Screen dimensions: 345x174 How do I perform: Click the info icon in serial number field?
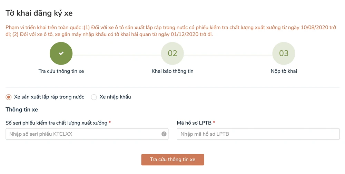(164, 134)
